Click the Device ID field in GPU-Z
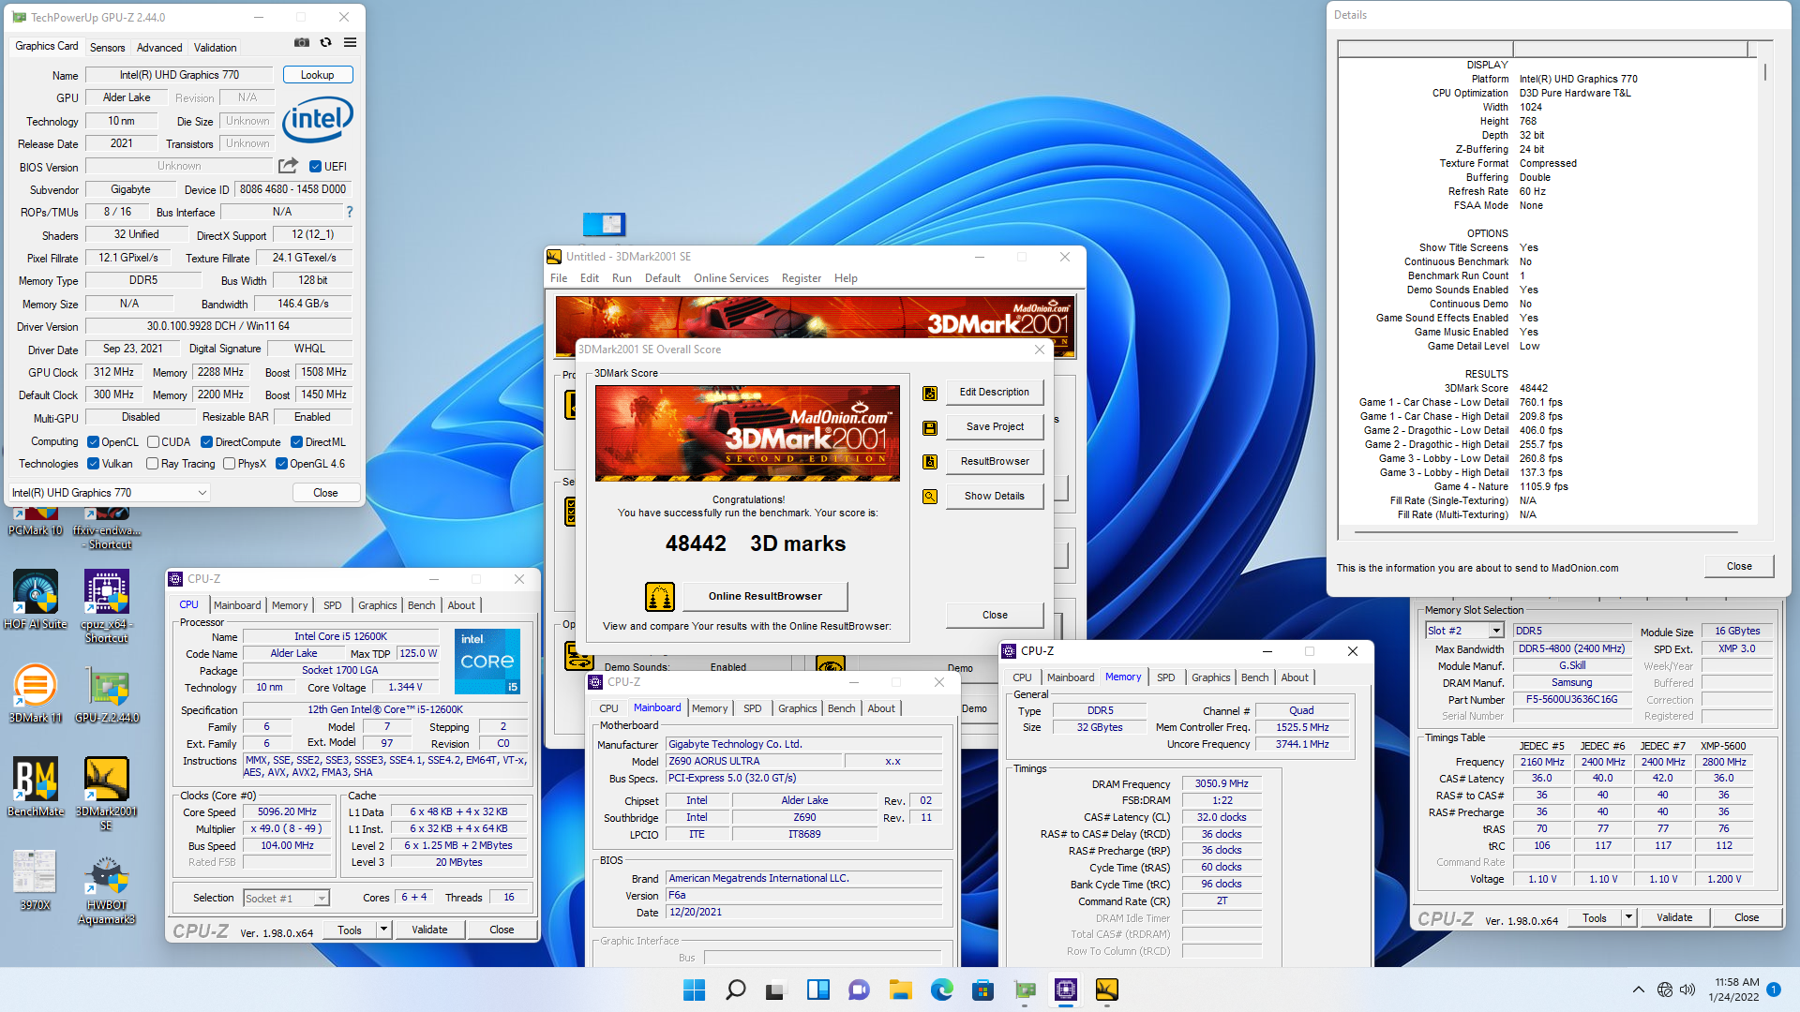Screen dimensions: 1800x1012 pos(292,189)
